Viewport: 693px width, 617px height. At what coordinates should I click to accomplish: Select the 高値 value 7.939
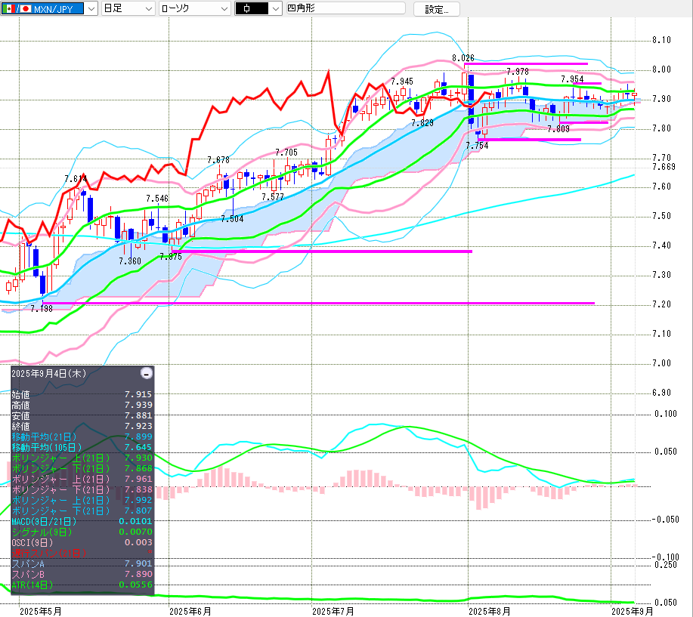(x=138, y=405)
